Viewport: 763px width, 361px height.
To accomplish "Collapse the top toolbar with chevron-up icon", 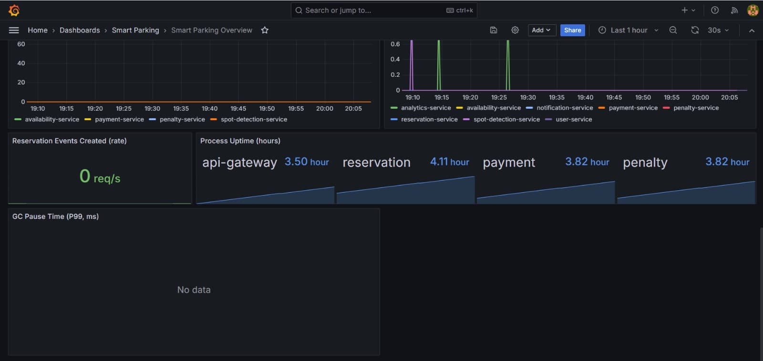I will (x=752, y=30).
